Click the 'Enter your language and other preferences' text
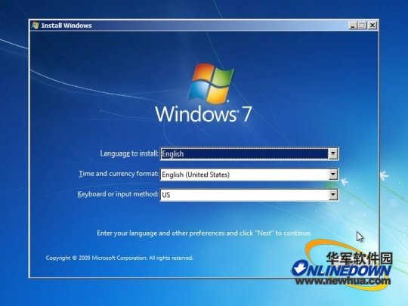 pyautogui.click(x=204, y=233)
